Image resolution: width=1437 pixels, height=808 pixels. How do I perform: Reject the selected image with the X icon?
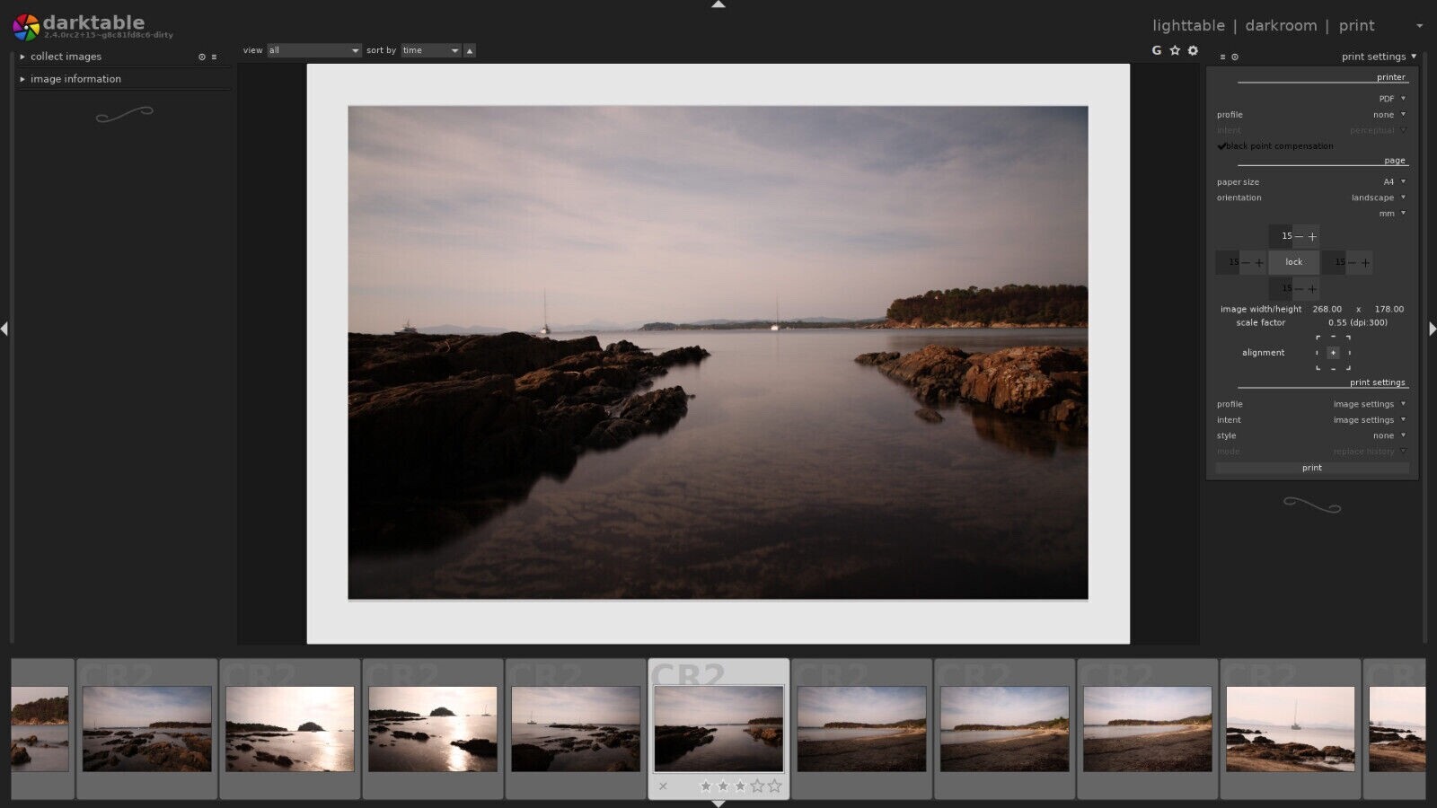[663, 786]
